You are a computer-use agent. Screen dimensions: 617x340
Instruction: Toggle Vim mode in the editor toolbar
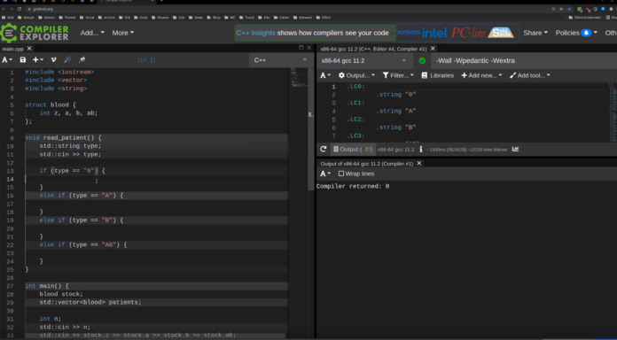click(x=53, y=59)
